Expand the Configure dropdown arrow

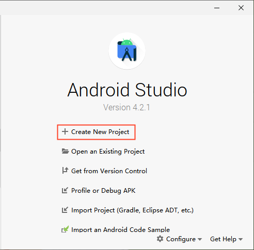coord(200,239)
